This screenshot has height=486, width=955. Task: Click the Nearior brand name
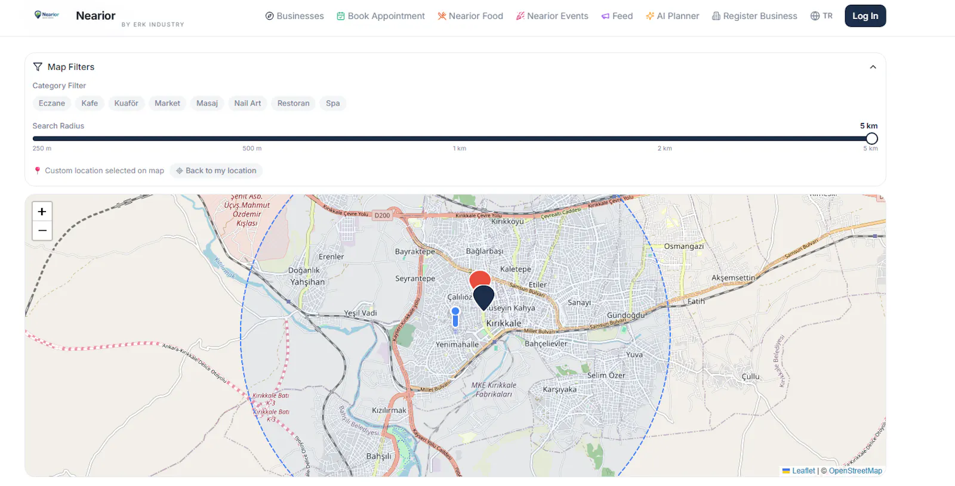pyautogui.click(x=95, y=16)
